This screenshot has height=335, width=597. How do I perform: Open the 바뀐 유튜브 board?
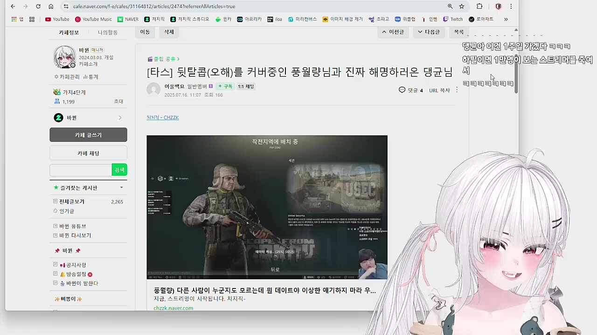click(x=73, y=226)
